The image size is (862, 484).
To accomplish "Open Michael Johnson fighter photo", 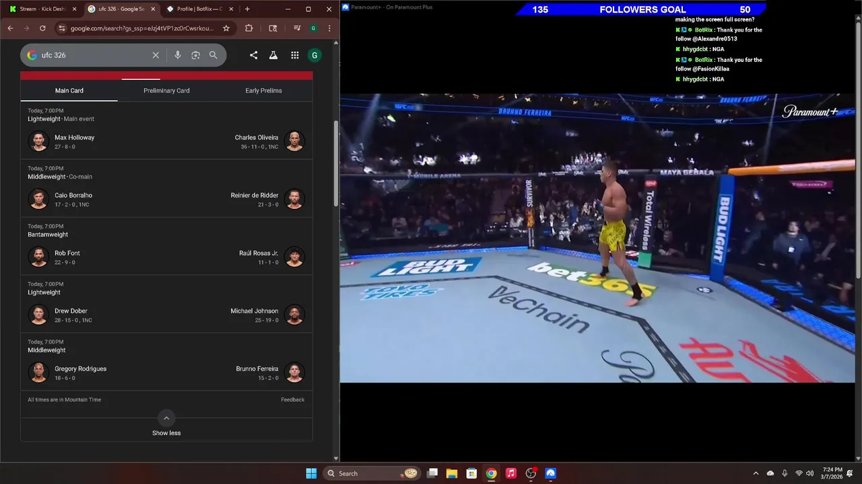I will (294, 315).
